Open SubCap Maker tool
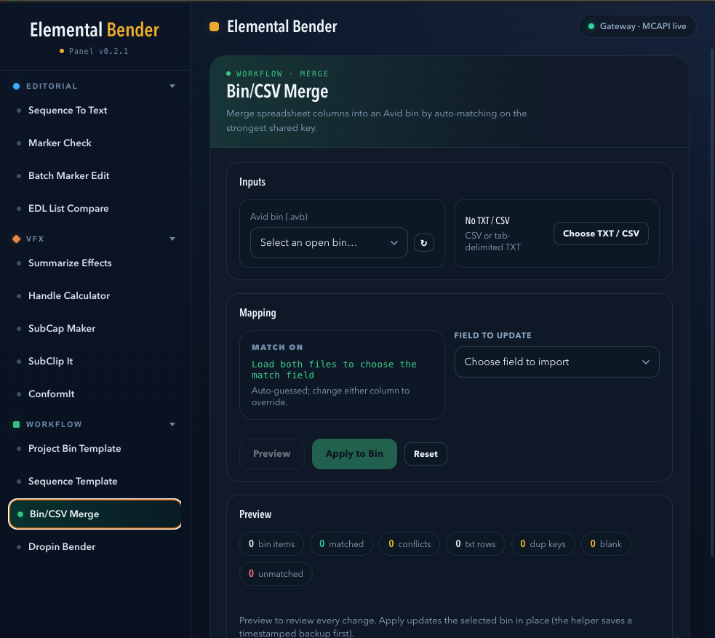This screenshot has height=638, width=715. [x=62, y=329]
